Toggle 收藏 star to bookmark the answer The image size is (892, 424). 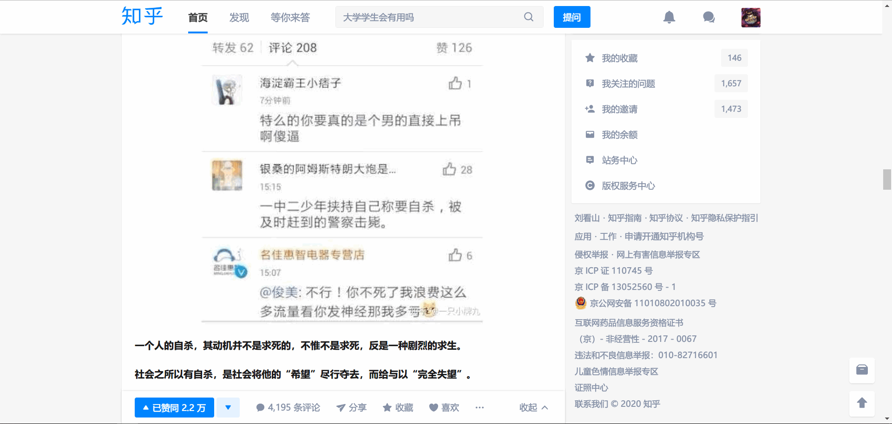tap(398, 408)
